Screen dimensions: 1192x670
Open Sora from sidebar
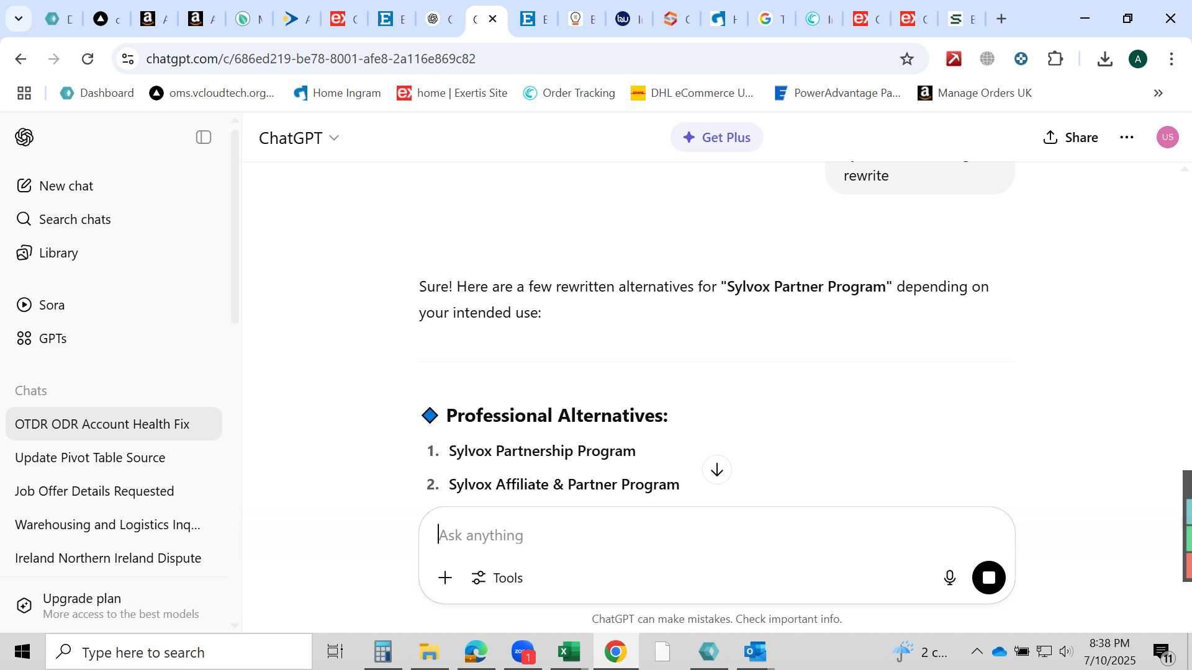coord(40,305)
